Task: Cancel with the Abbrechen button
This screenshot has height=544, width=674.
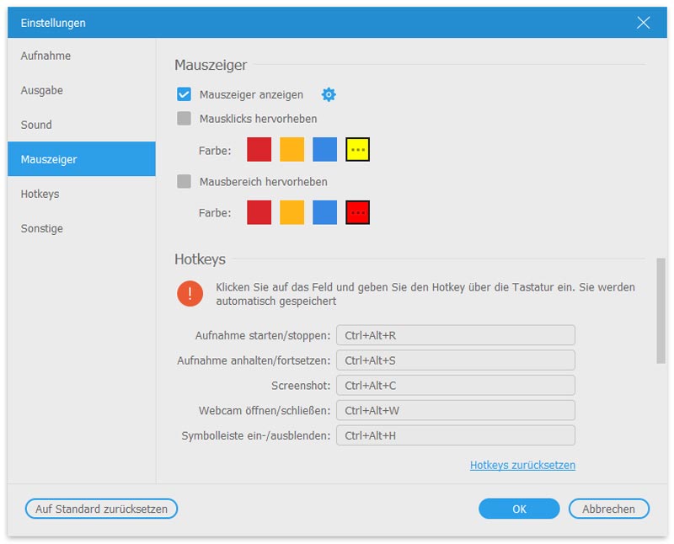Action: coord(608,509)
